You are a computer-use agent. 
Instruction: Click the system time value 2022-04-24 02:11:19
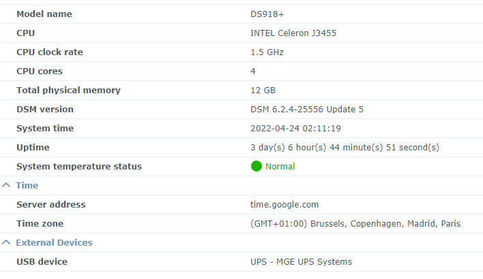tap(295, 128)
